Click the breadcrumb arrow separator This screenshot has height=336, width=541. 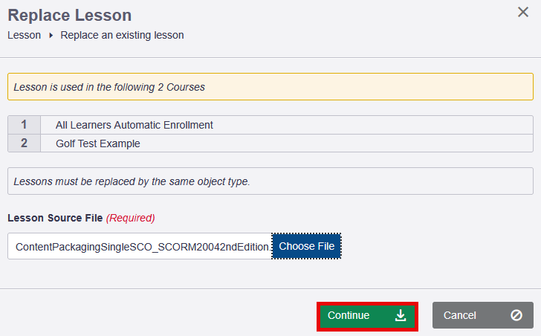(51, 35)
